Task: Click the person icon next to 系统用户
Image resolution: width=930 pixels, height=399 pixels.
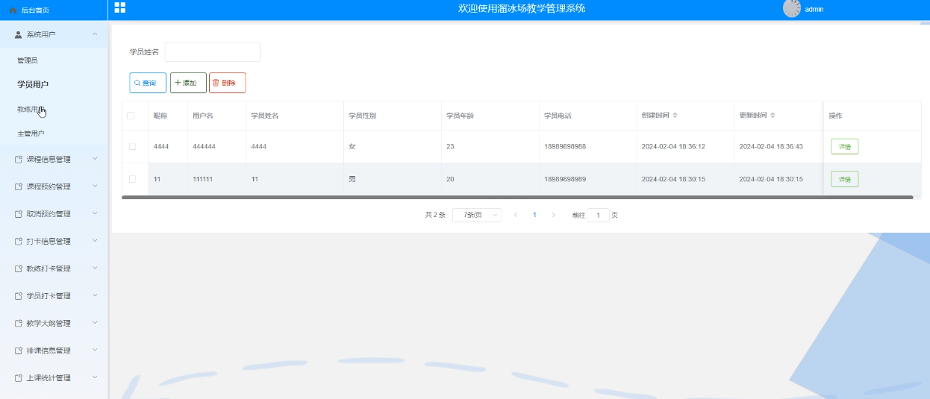Action: click(x=19, y=34)
